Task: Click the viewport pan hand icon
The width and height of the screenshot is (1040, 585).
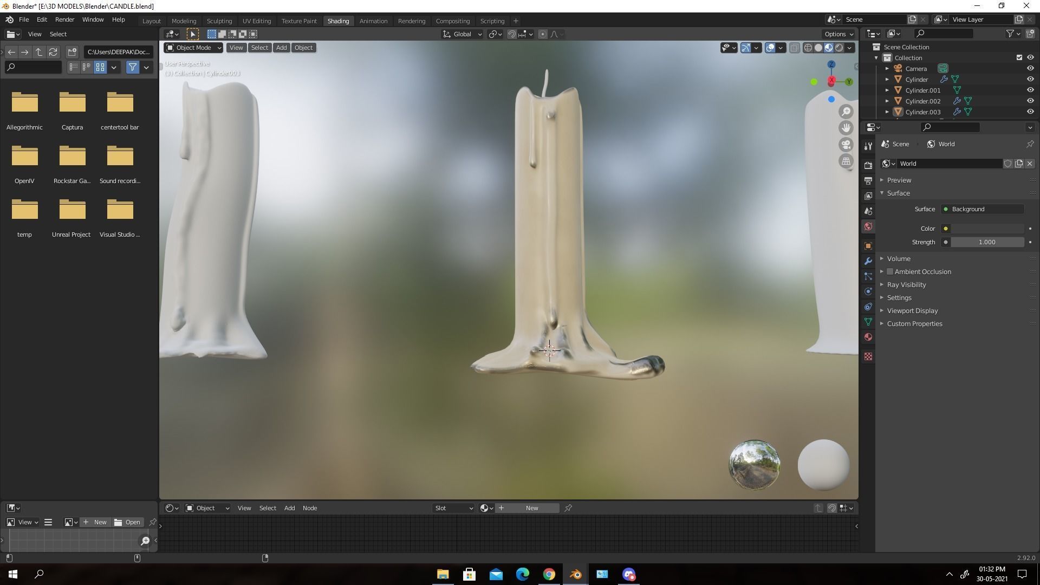Action: tap(846, 128)
